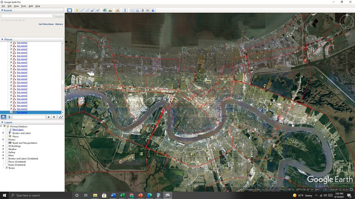The image size is (355, 199).
Task: Collapse the Places panel header
Action: click(x=32, y=40)
